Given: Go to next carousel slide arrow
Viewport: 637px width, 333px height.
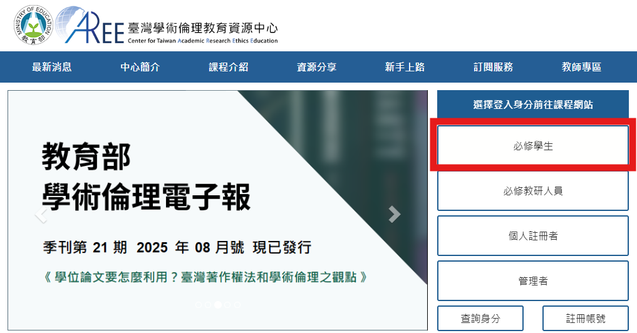Looking at the screenshot, I should coord(395,214).
